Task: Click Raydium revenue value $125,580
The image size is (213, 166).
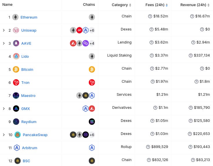Action: 202,121
